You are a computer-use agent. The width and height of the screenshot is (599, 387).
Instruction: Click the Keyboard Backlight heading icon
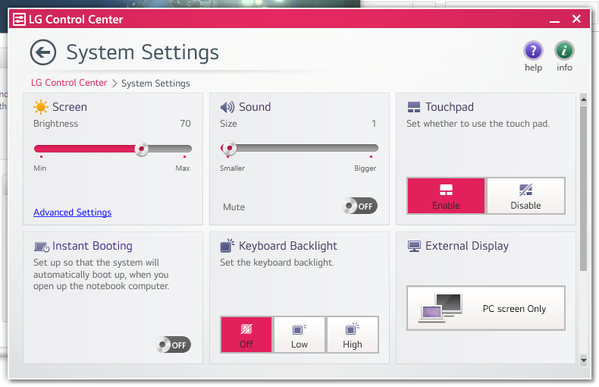point(227,246)
